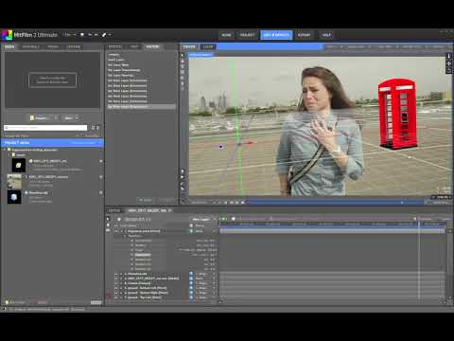
Task: Click the wrench options icon in top toolbar
Action: tap(104, 35)
